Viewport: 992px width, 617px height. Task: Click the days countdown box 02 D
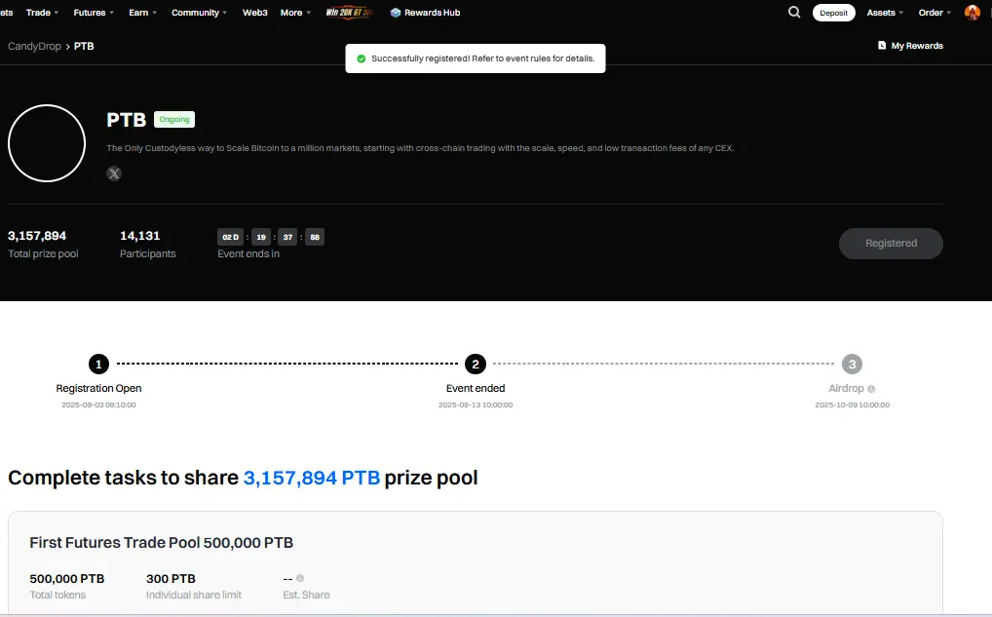[230, 237]
